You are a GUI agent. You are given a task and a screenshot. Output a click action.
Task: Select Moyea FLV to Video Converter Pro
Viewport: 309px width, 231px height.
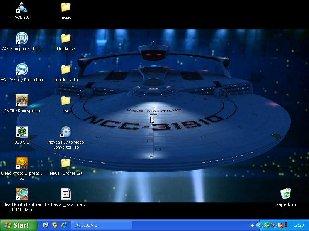[66, 132]
